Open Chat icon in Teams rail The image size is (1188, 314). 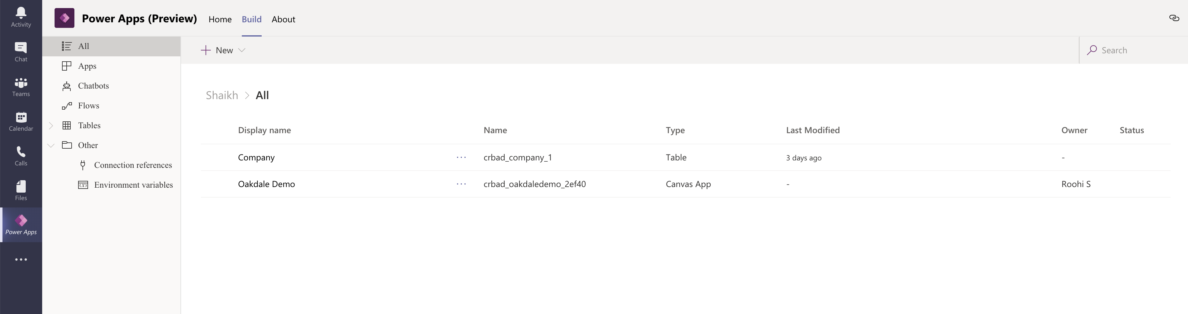[x=21, y=47]
